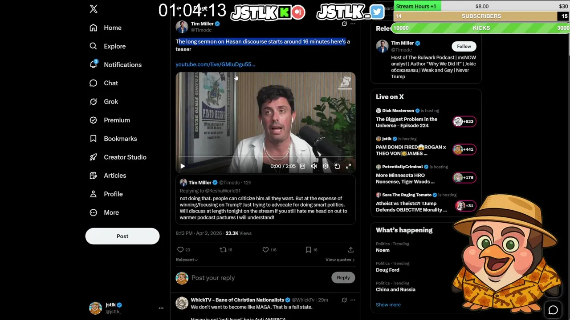
Task: Click Grok icon on Tim Miller post
Action: [344, 24]
